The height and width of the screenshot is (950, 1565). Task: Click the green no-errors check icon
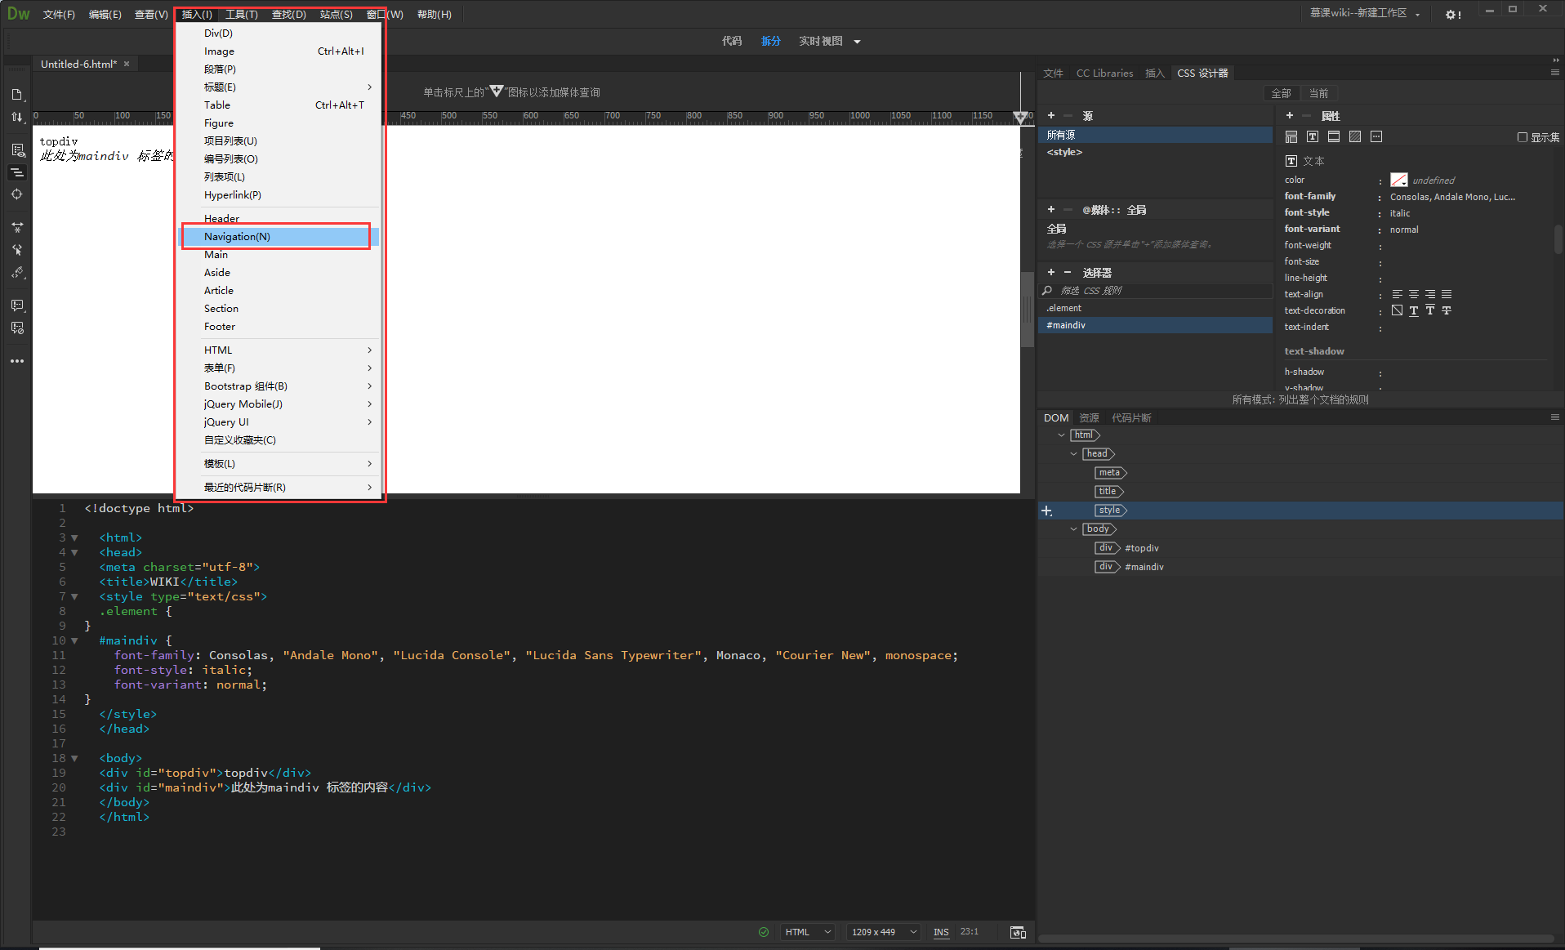(764, 932)
